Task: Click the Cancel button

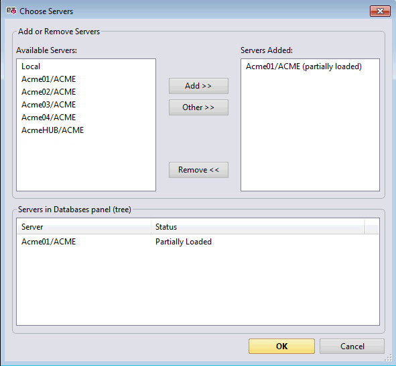Action: click(352, 346)
